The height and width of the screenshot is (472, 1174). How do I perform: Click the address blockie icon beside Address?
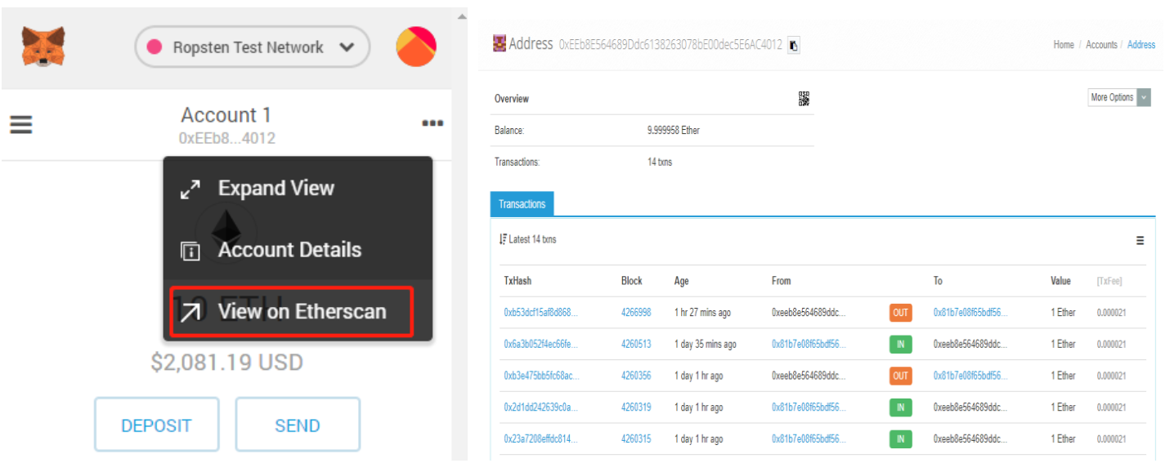tap(499, 44)
